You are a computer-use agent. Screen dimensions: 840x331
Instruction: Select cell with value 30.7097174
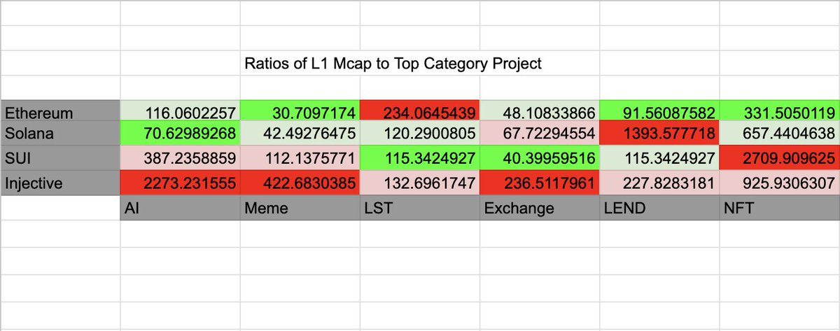[x=300, y=112]
